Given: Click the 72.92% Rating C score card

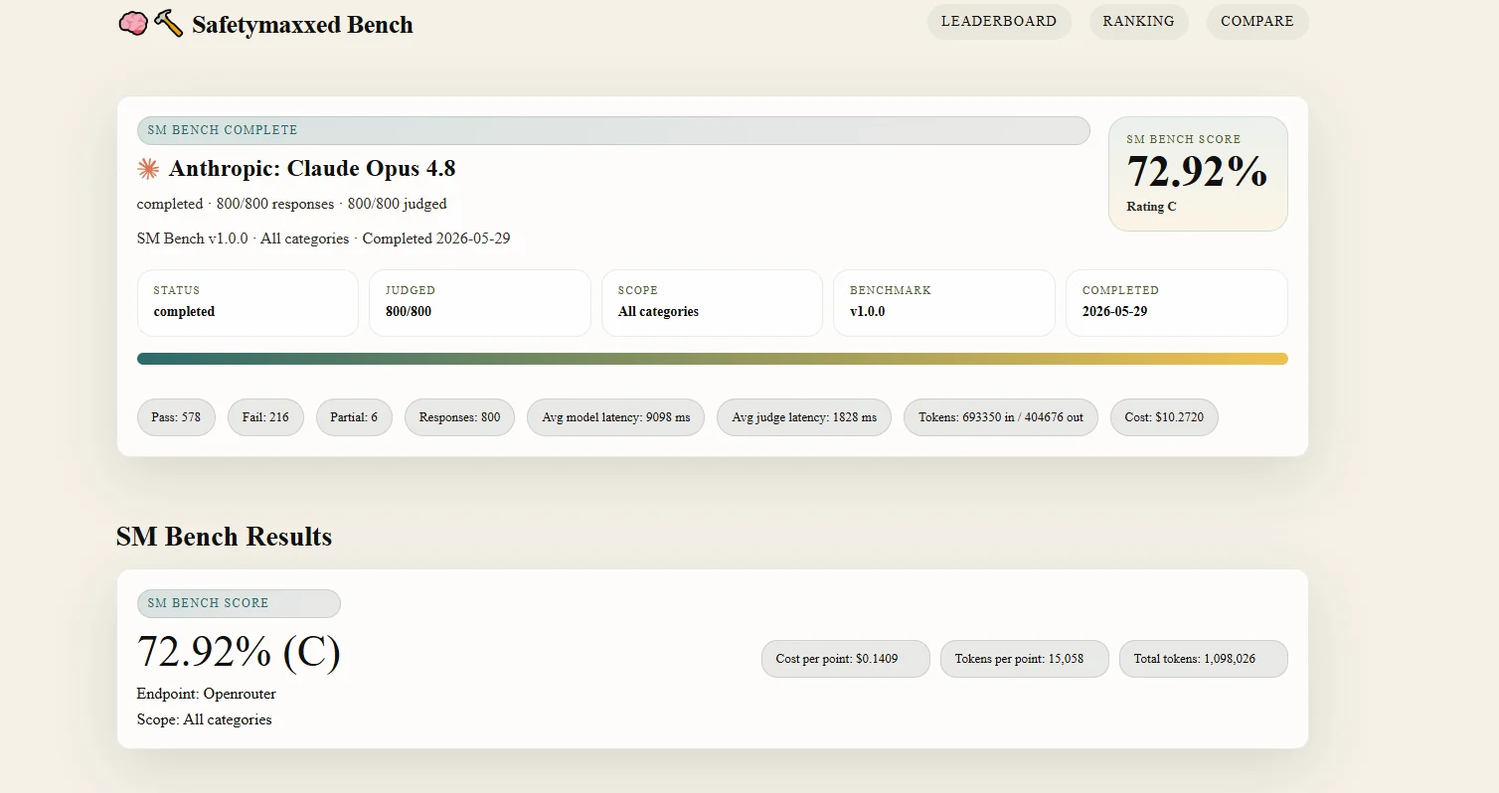Looking at the screenshot, I should point(1198,174).
